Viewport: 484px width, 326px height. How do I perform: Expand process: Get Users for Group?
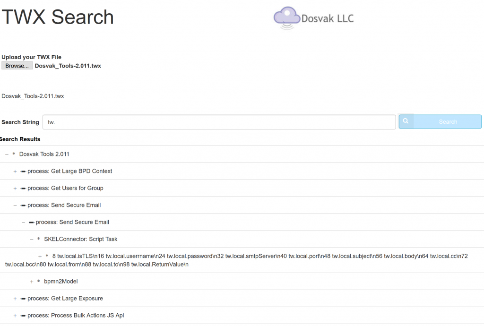[15, 189]
